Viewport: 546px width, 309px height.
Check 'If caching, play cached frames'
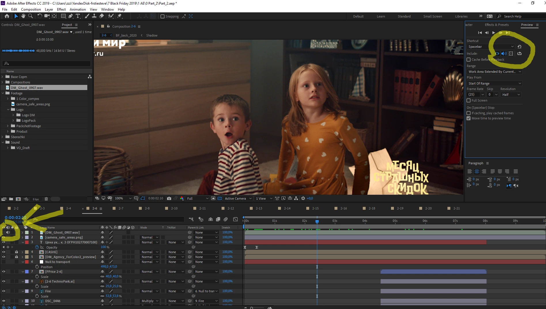tap(468, 113)
